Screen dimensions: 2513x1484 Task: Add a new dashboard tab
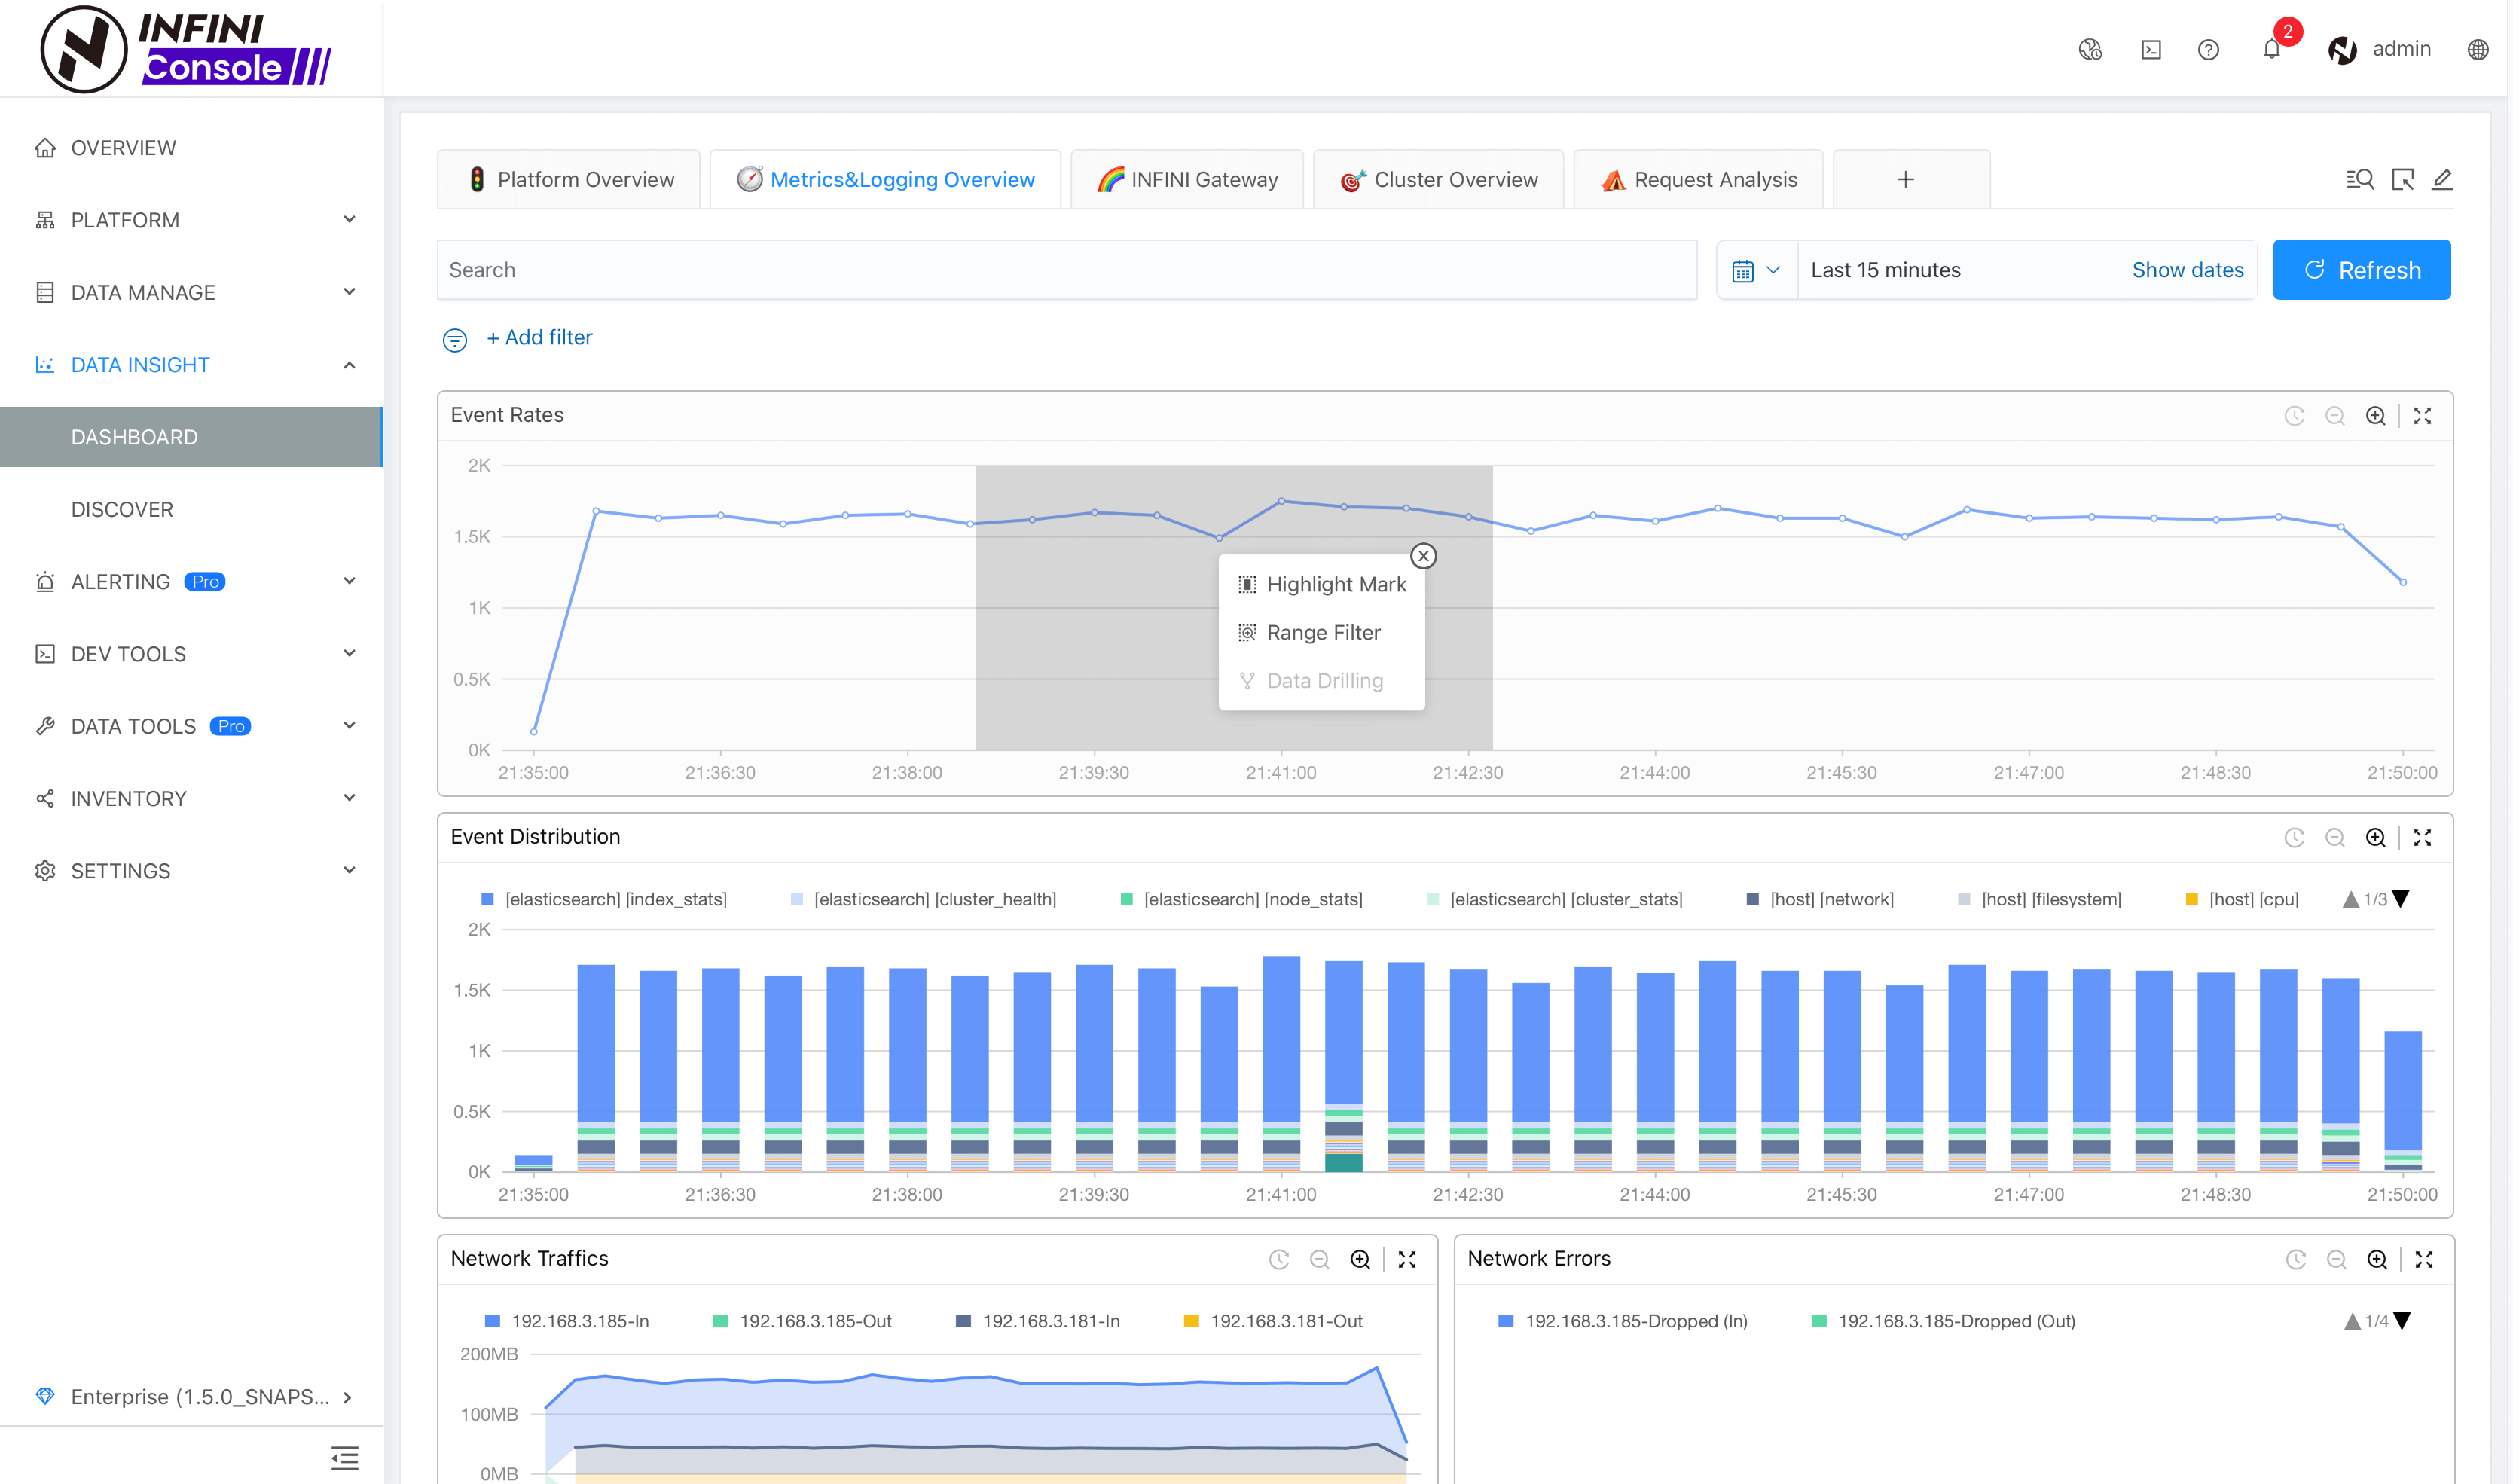(1911, 180)
